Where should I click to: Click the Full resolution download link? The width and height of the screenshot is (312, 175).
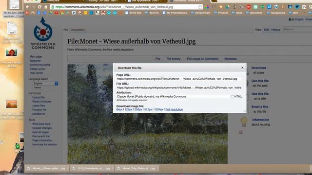coord(174,109)
